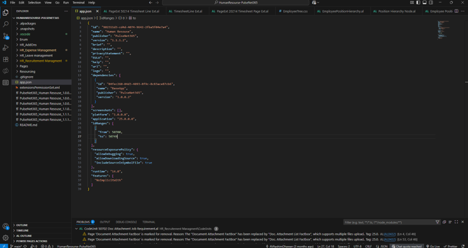
Task: Switch to the OUTPUT panel tab
Action: (105, 222)
